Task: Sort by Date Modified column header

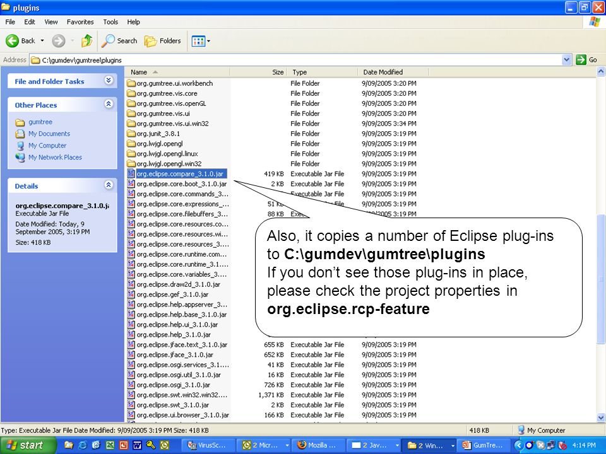Action: point(393,72)
